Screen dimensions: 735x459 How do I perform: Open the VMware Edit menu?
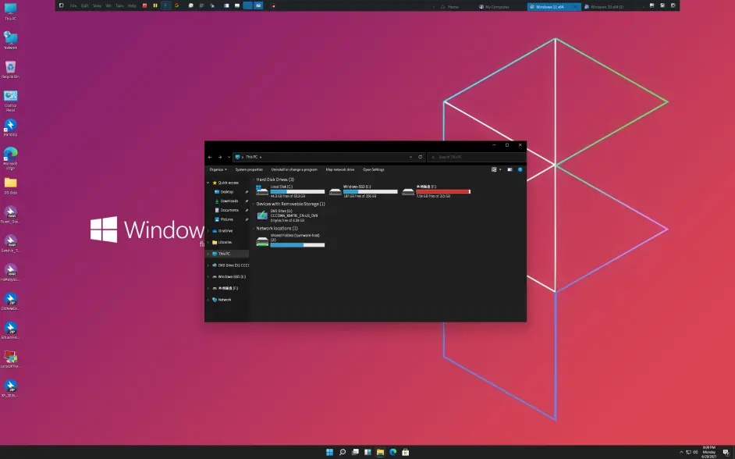click(84, 5)
